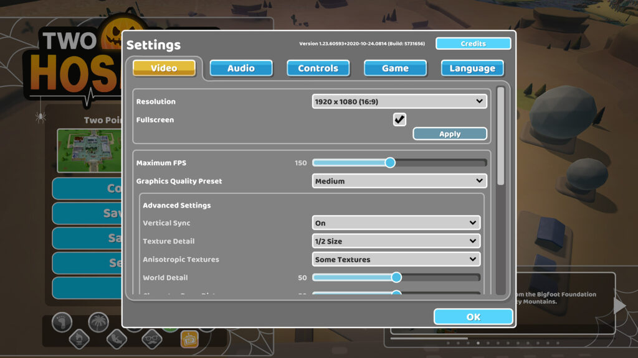The image size is (638, 358).
Task: Switch to the Audio tab
Action: coord(241,68)
